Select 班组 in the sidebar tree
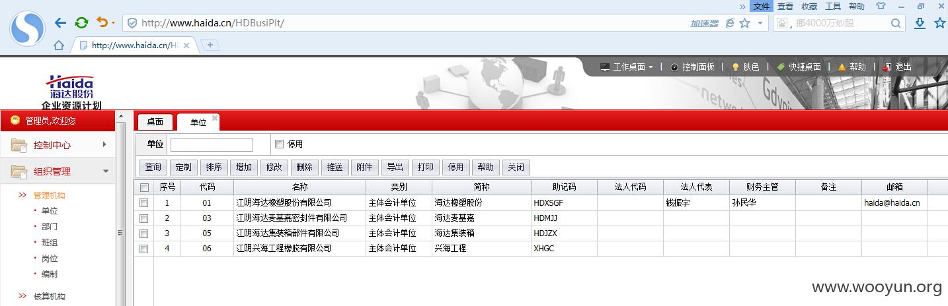 tap(50, 243)
